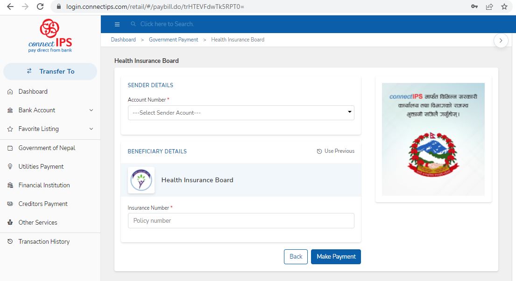Screen dimensions: 516x281
Task: Click the search magnifier in the top bar
Action: [133, 24]
